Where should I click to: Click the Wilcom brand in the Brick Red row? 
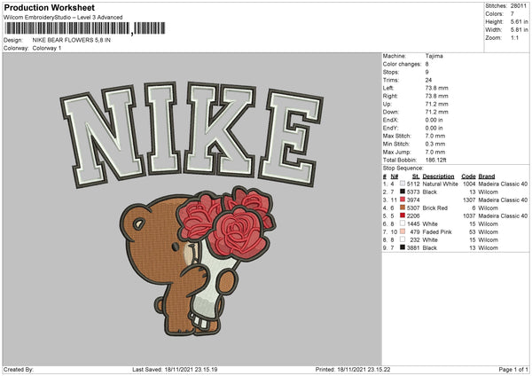[x=488, y=208]
